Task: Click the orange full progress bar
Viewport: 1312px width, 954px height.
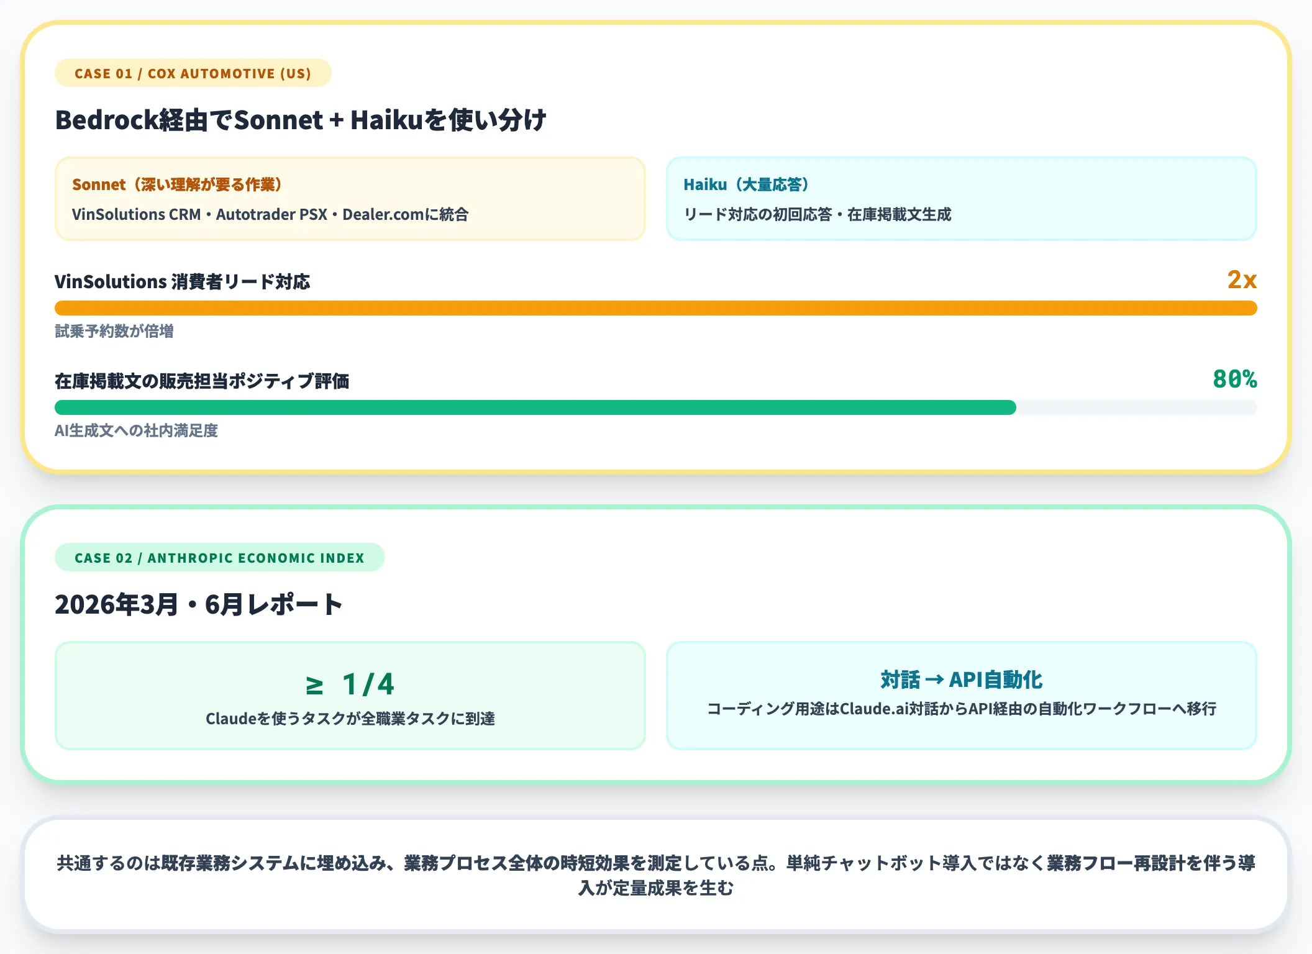Action: [656, 308]
